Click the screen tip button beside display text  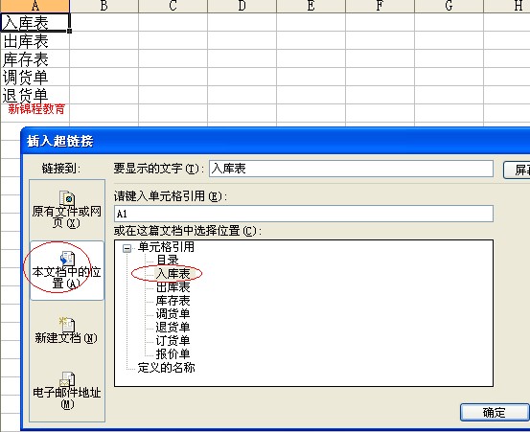tap(517, 170)
